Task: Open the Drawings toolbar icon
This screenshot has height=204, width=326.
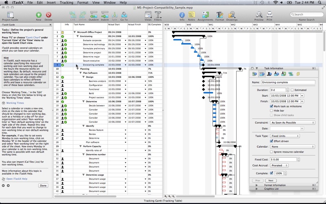Action: pos(231,15)
